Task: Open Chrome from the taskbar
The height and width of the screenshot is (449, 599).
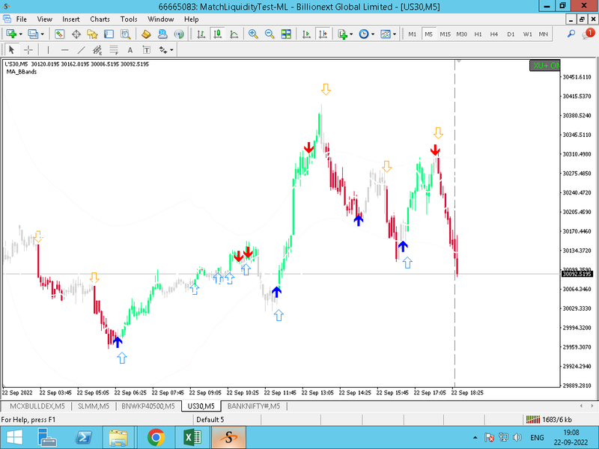Action: click(156, 438)
